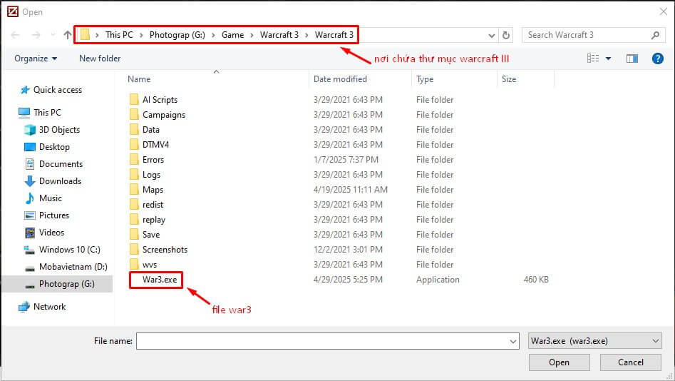Click the Cancel button
The width and height of the screenshot is (675, 381).
(631, 362)
